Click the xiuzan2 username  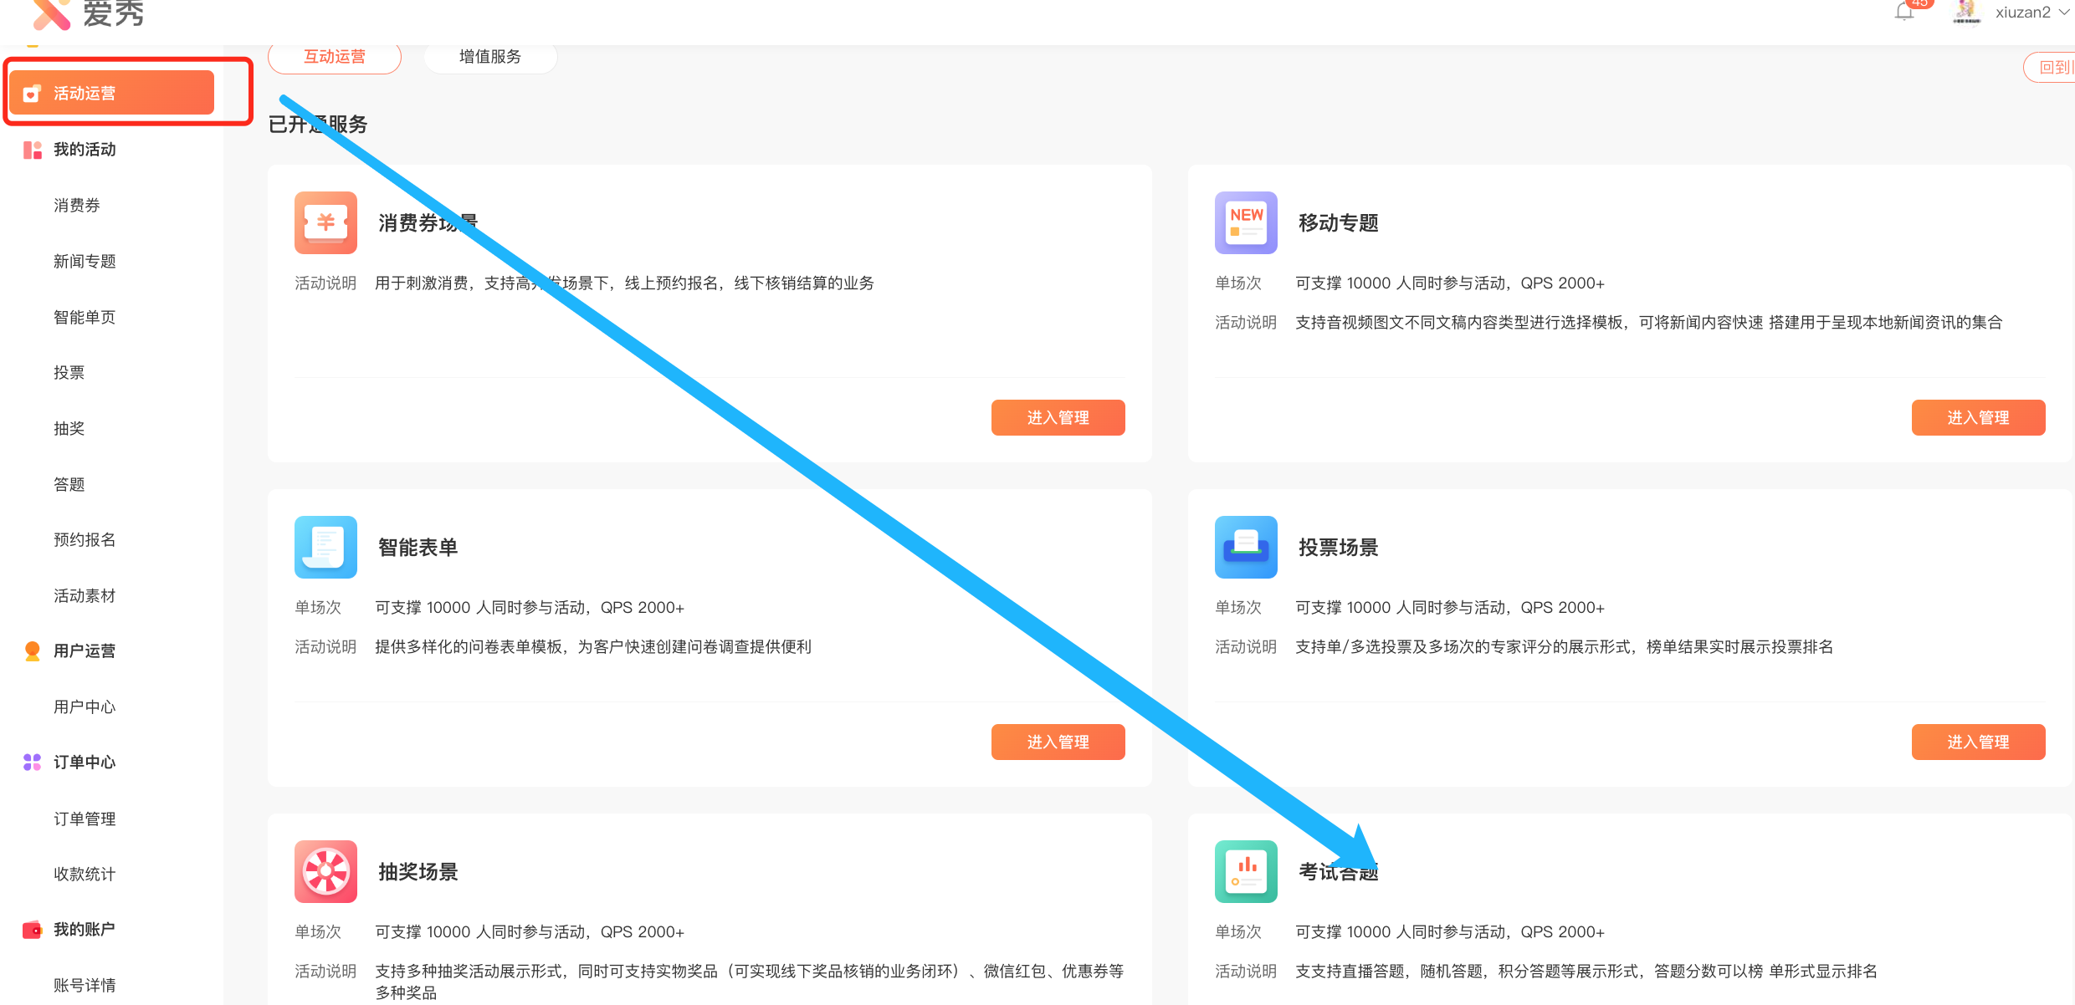(2022, 12)
